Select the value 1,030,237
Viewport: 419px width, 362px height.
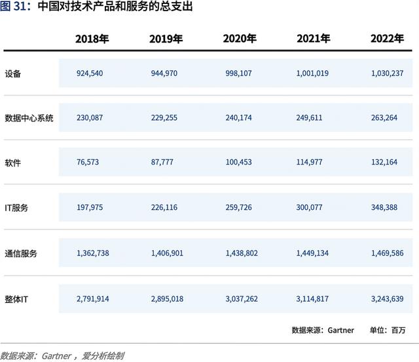coord(387,73)
